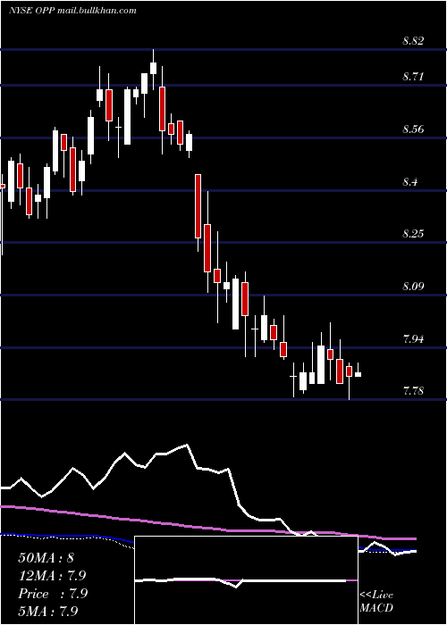Click the highest candlestick near 8.82
Screen dimensions: 447x625
click(153, 68)
